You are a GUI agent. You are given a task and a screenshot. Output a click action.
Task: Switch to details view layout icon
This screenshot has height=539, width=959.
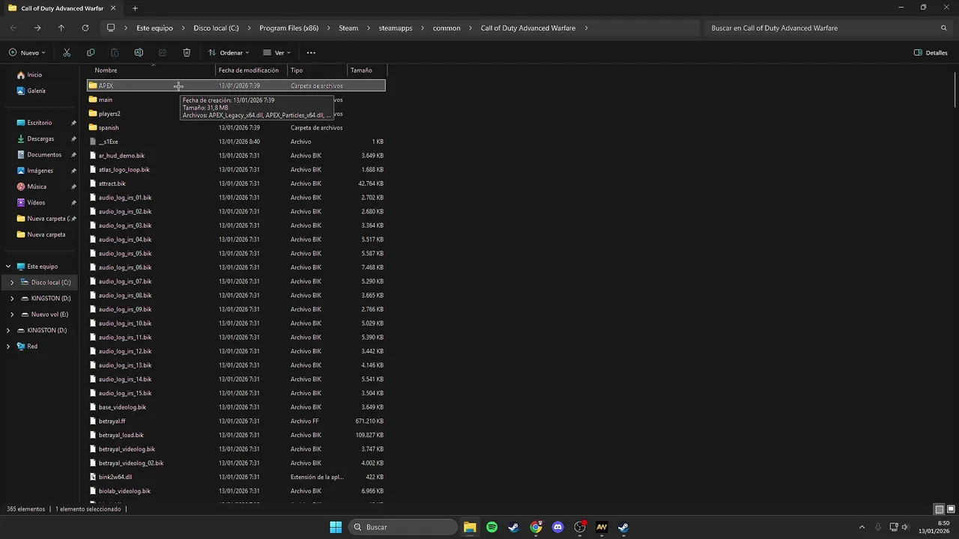pos(940,509)
